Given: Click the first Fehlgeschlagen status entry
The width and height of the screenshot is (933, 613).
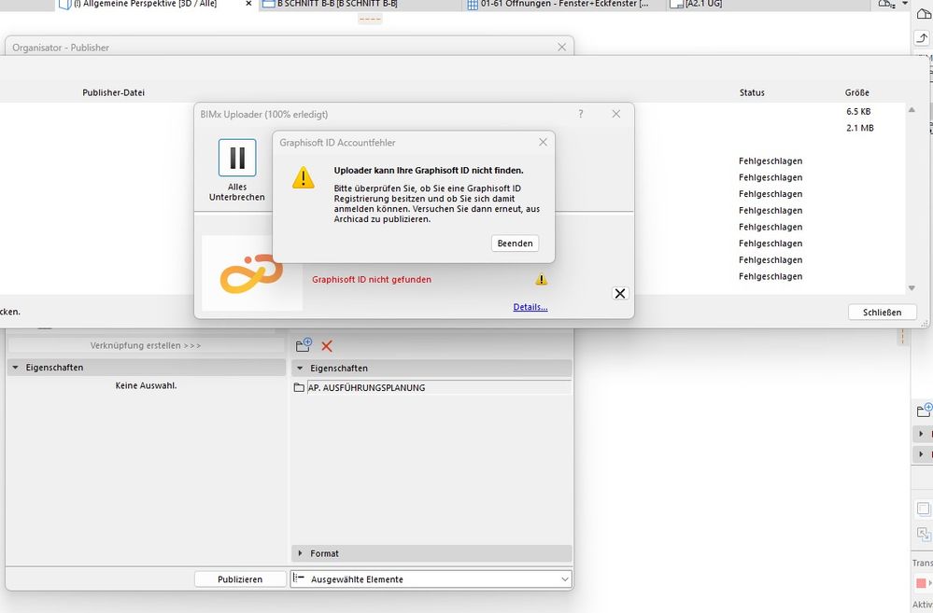Looking at the screenshot, I should pos(770,160).
